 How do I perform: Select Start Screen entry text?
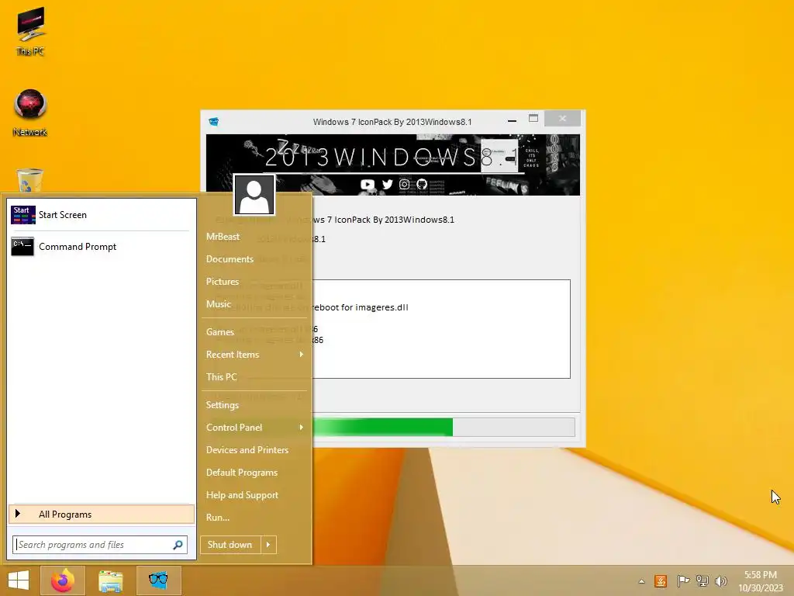63,215
